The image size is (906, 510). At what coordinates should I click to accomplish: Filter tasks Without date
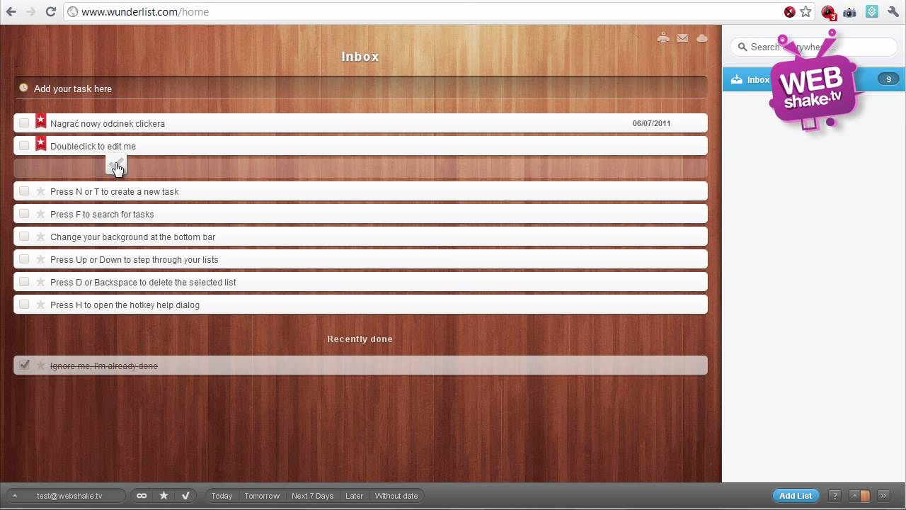(x=396, y=496)
